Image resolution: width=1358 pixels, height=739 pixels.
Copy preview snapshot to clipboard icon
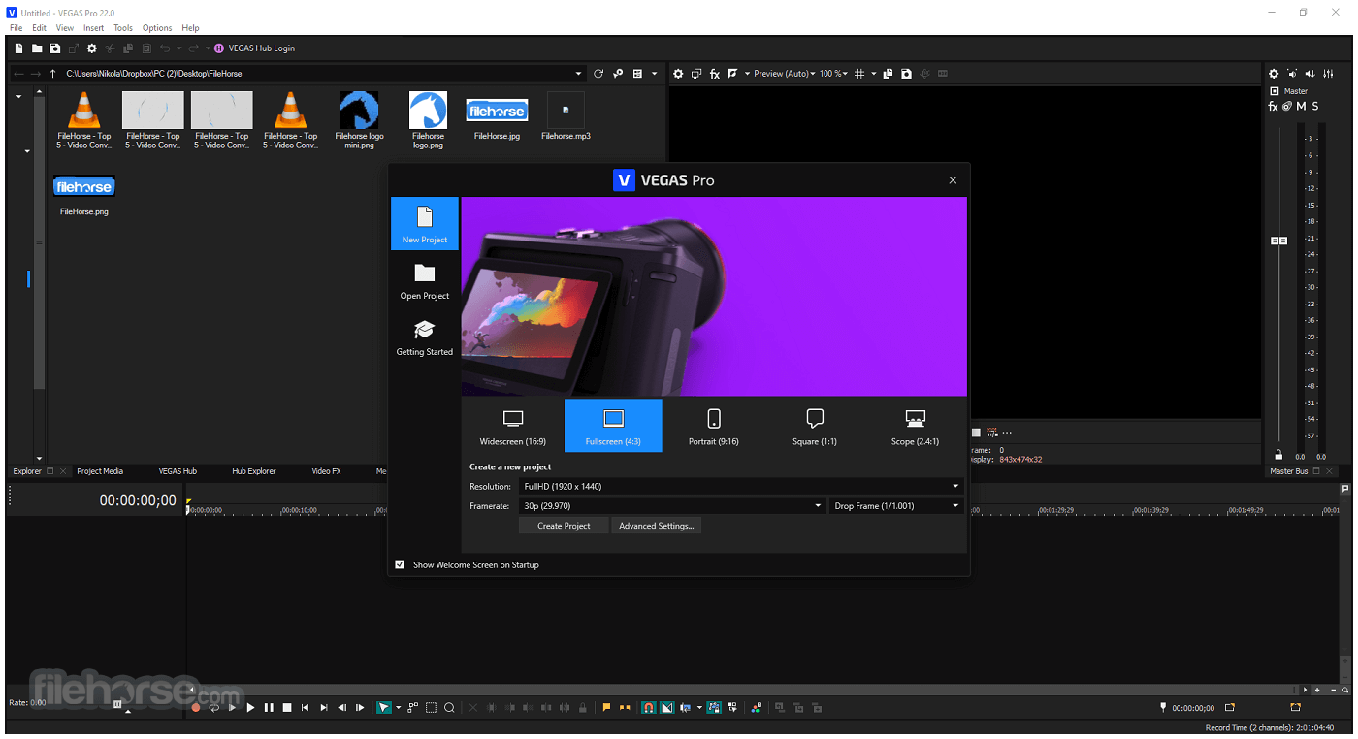pos(888,74)
